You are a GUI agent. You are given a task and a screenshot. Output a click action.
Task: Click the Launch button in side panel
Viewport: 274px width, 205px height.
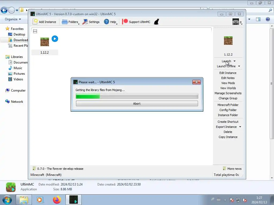226,61
